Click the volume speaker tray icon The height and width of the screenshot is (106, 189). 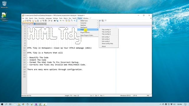[x=174, y=104]
